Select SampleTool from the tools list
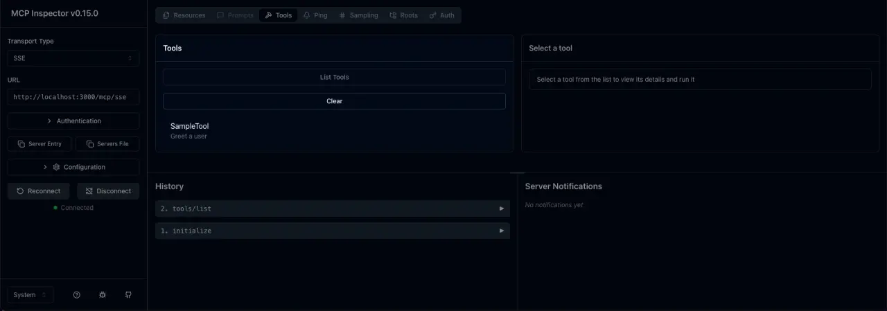This screenshot has height=311, width=887. pos(334,131)
